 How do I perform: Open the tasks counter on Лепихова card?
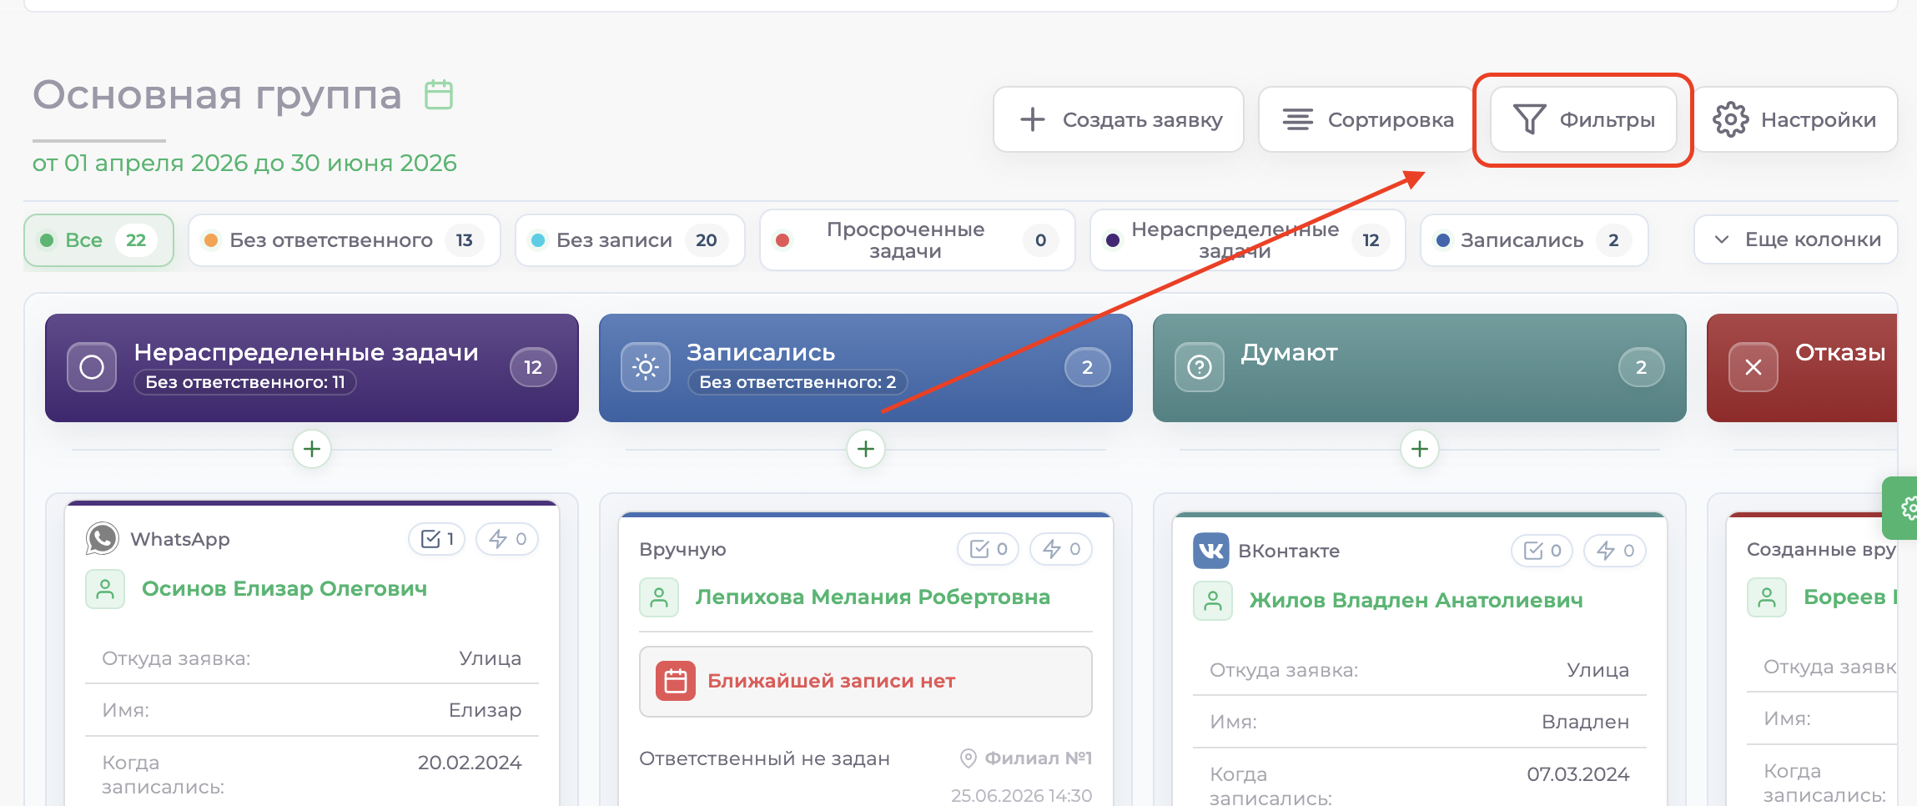(989, 549)
